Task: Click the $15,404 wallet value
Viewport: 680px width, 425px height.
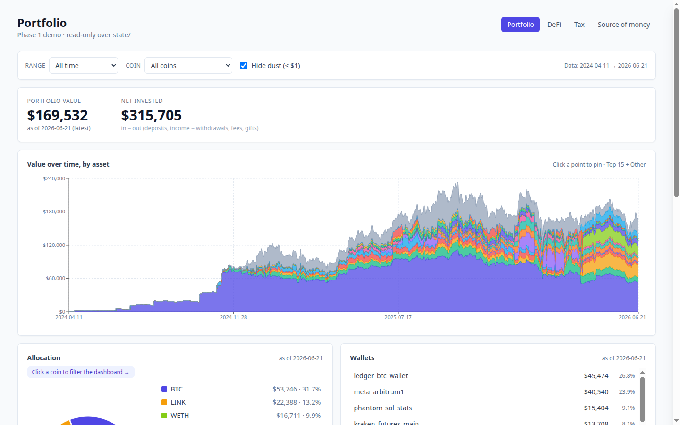Action: pos(596,408)
